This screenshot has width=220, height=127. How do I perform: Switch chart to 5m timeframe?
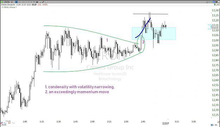point(19,2)
